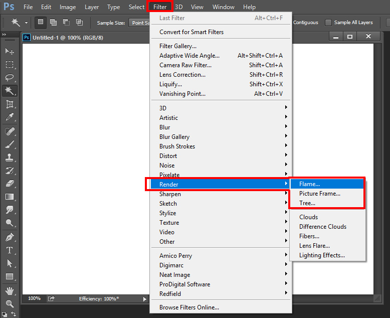Choose Flame... from Render submenu

point(327,184)
